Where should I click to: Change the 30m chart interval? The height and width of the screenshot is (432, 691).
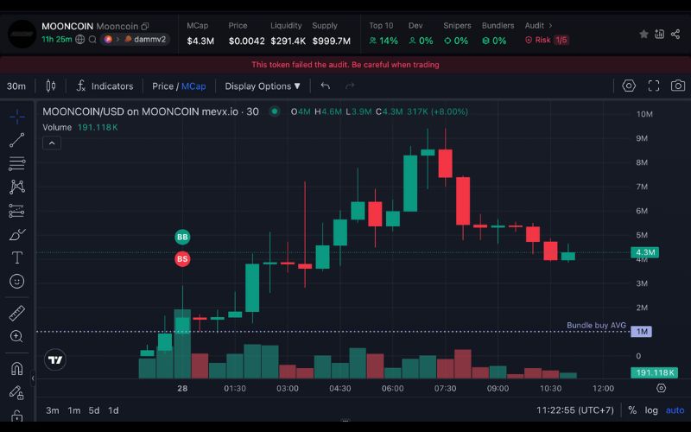tap(16, 86)
